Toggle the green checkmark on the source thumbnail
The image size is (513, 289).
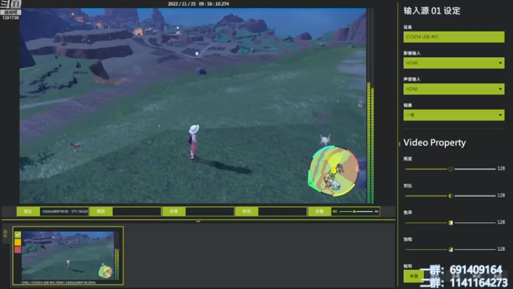(18, 234)
